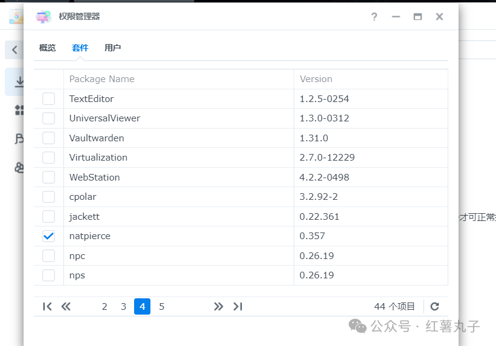Check the npc checkbox
The width and height of the screenshot is (496, 346).
coord(49,255)
